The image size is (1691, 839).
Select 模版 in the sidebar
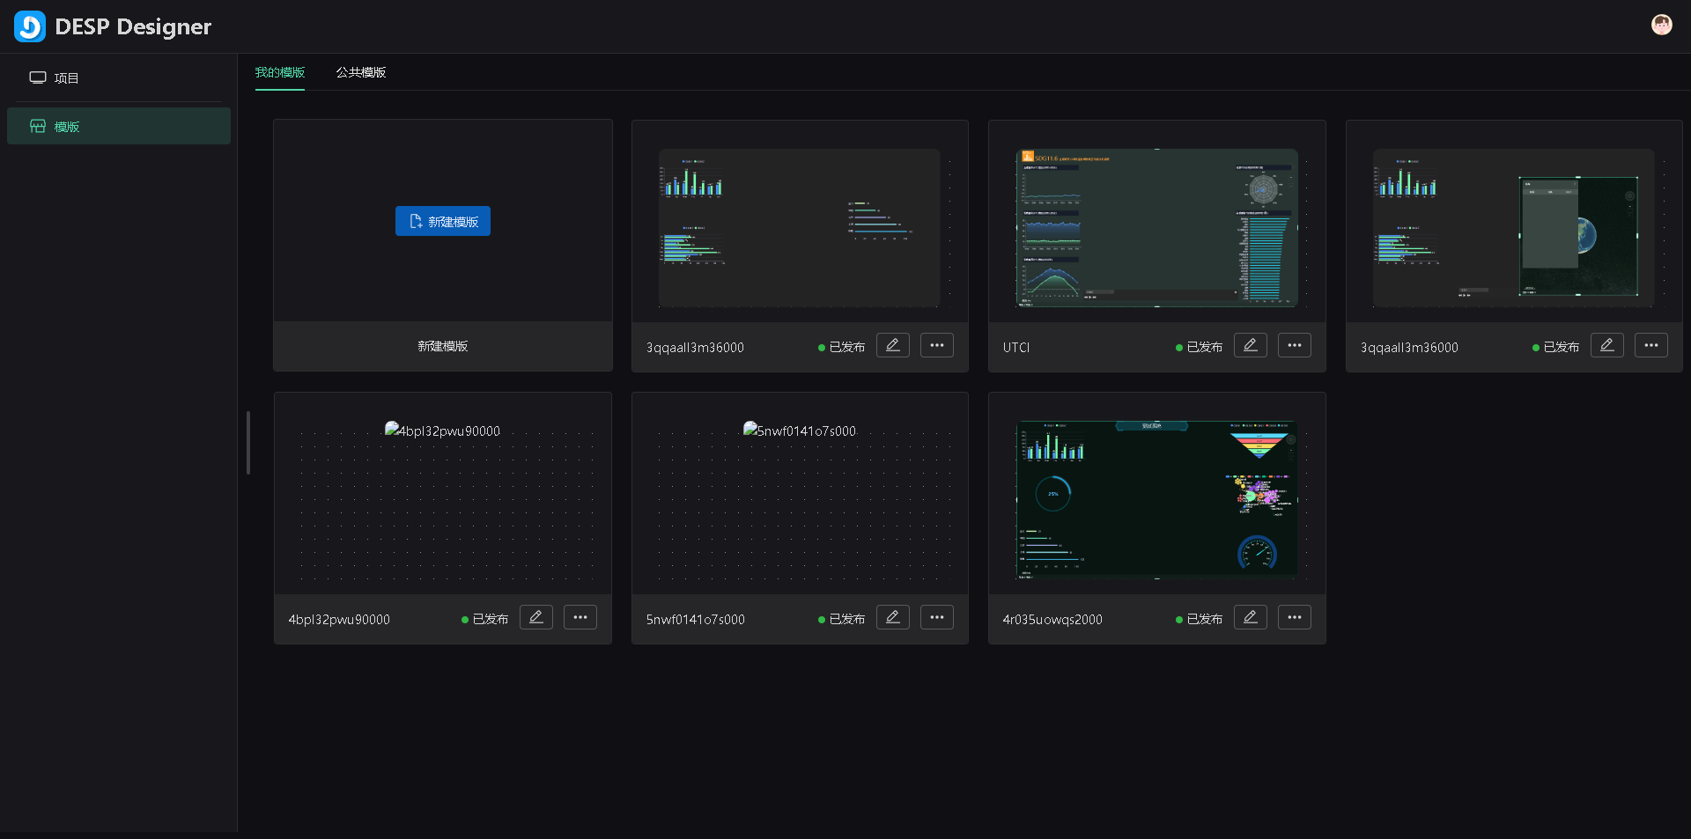(x=66, y=126)
